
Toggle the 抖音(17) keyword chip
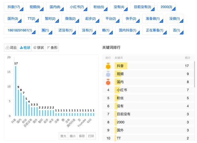point(14,7)
